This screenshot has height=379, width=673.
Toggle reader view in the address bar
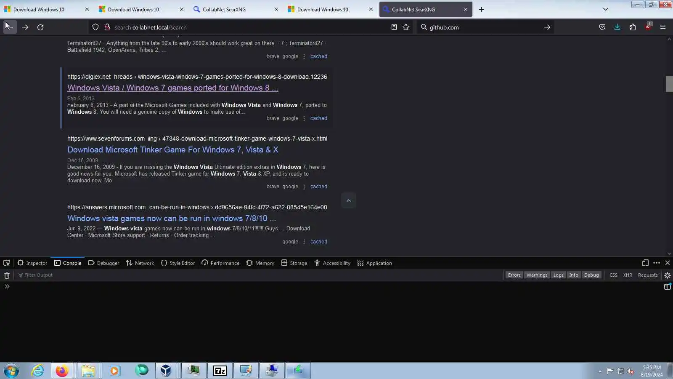(x=394, y=27)
